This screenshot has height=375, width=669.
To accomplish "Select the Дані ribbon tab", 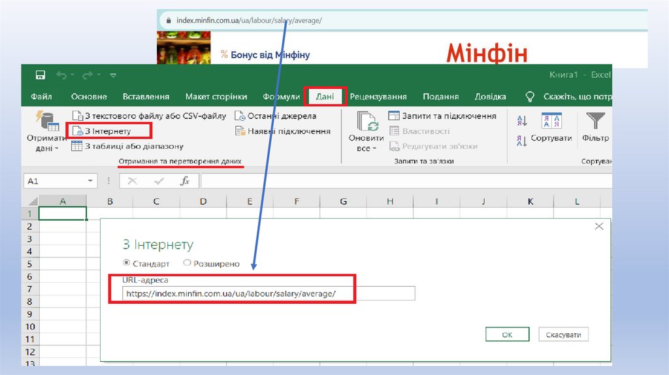I will pos(325,97).
